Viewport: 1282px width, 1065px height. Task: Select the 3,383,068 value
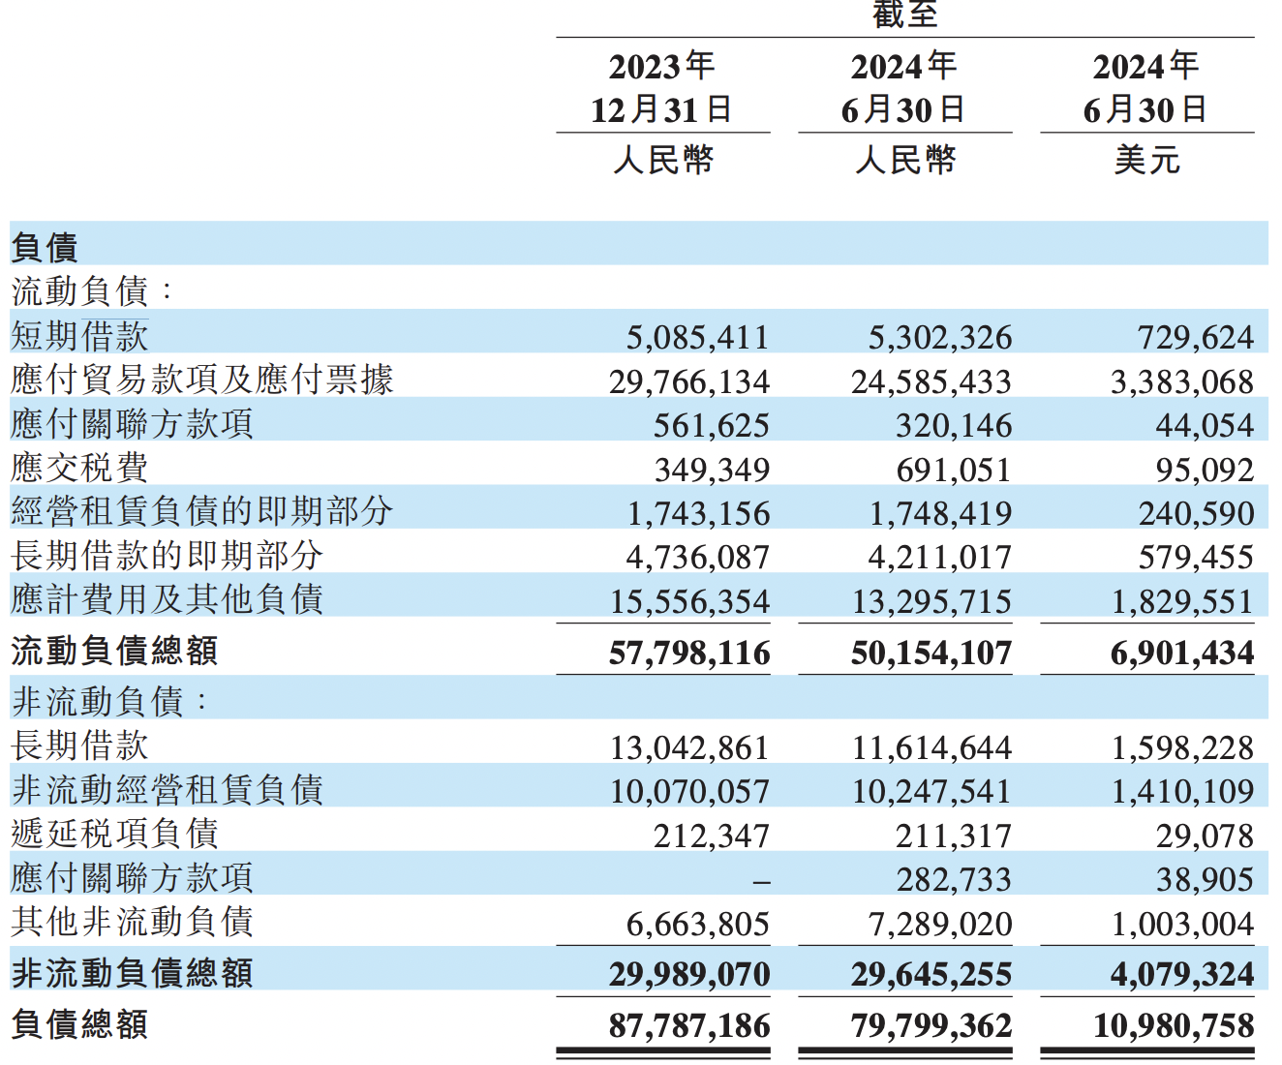tap(1182, 382)
